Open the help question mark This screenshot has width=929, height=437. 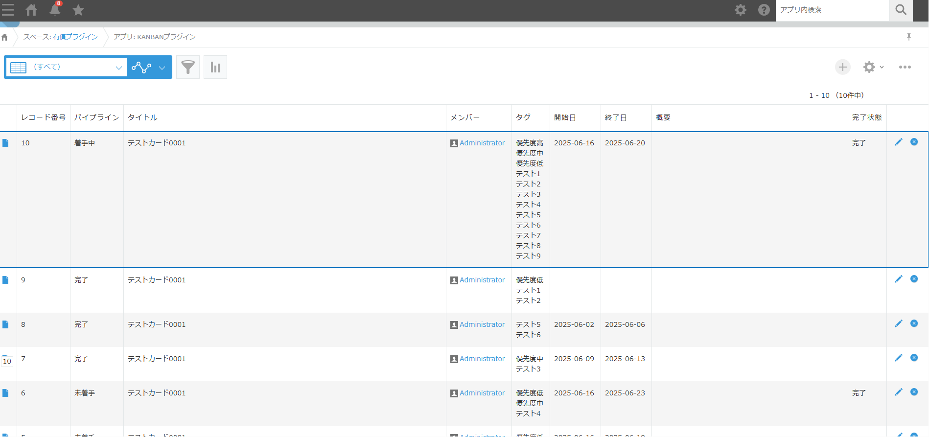click(x=764, y=10)
